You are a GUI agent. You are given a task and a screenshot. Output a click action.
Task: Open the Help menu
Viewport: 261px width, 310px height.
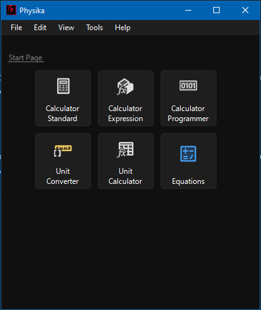[122, 28]
